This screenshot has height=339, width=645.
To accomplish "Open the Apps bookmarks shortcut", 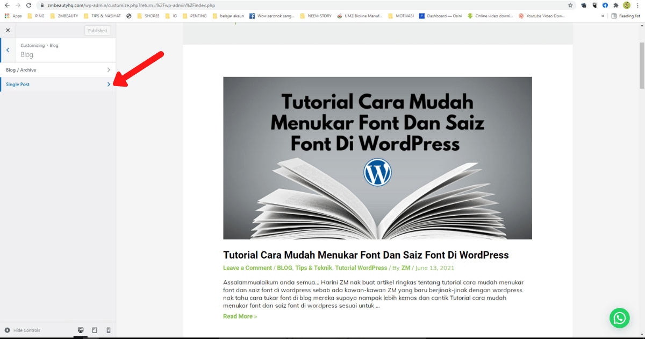I will tap(13, 16).
